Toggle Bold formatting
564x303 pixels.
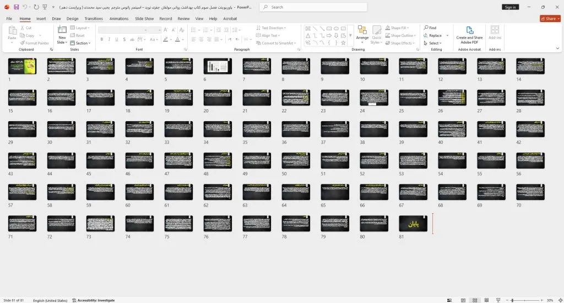pyautogui.click(x=102, y=39)
